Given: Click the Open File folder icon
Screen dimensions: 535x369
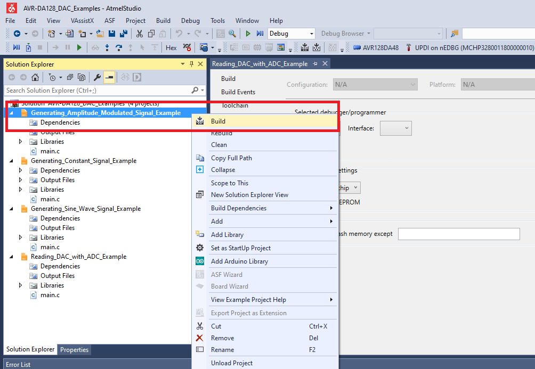Looking at the screenshot, I should click(x=100, y=34).
